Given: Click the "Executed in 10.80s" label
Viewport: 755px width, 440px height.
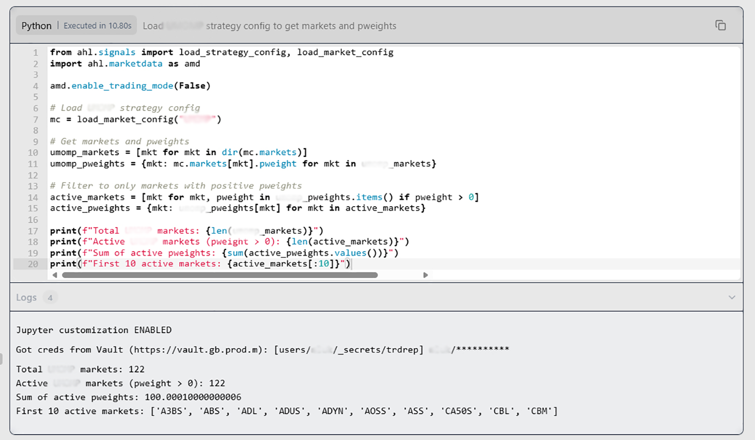Looking at the screenshot, I should 97,26.
